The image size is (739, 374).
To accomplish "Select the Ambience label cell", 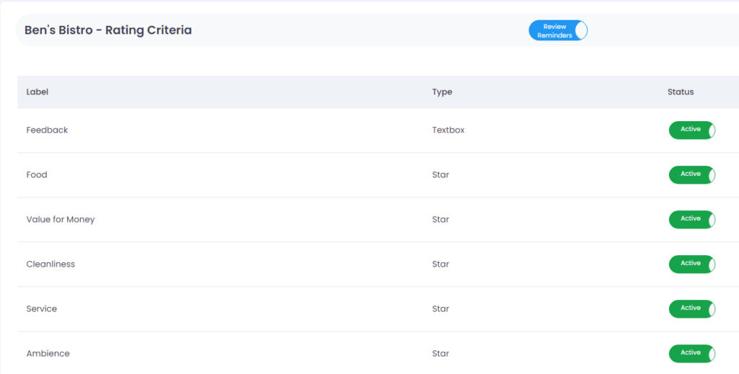I will pos(48,353).
